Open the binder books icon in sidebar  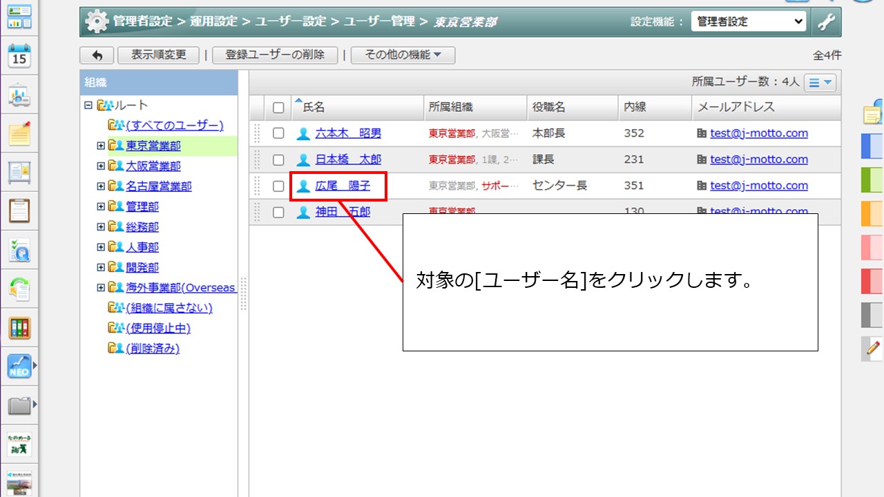19,328
